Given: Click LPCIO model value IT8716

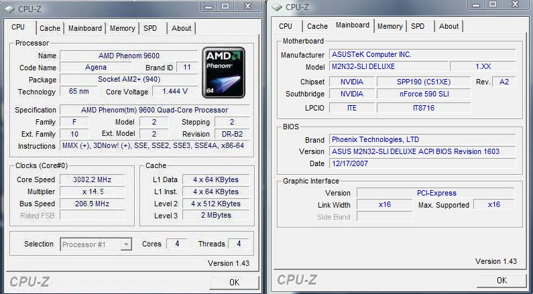Looking at the screenshot, I should [424, 108].
